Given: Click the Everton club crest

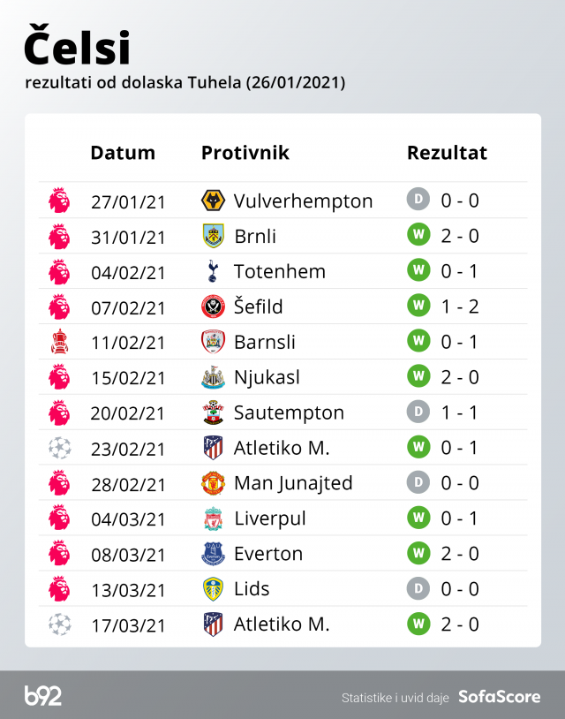Looking at the screenshot, I should click(x=213, y=554).
